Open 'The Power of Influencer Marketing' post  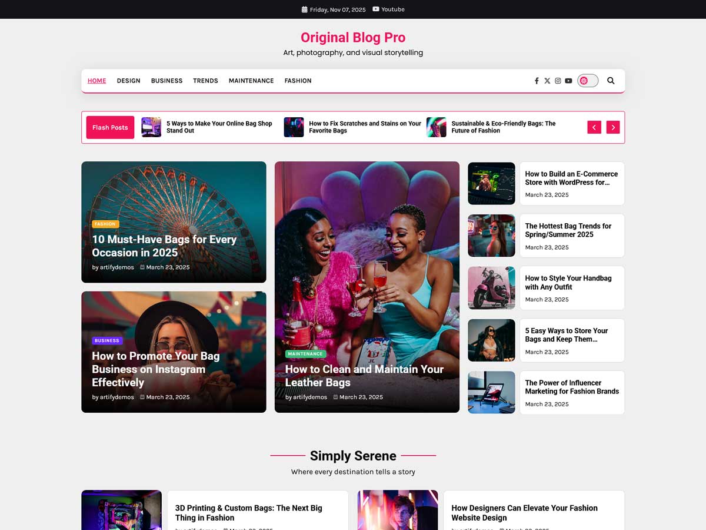(x=572, y=387)
